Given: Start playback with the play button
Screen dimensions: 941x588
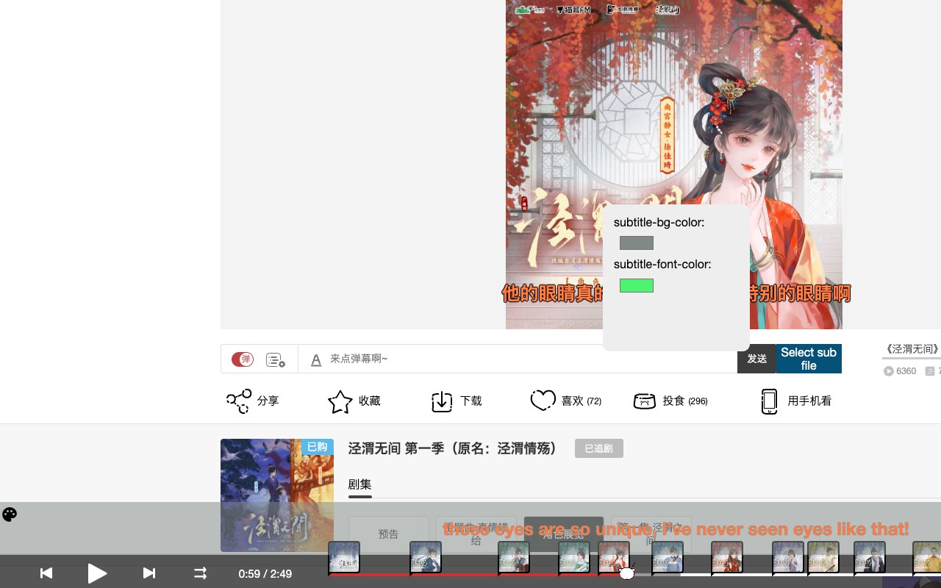Looking at the screenshot, I should (97, 573).
